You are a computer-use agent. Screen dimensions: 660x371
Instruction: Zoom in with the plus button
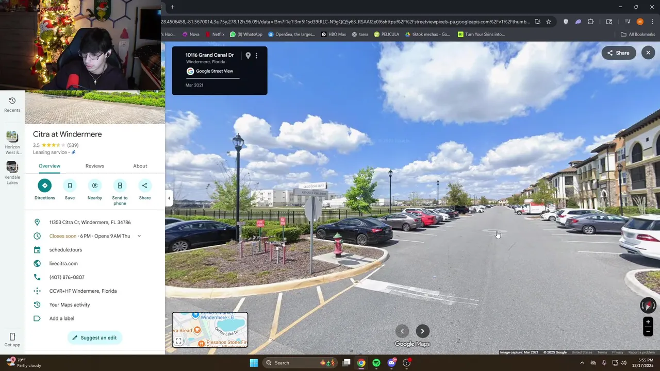coord(648,322)
